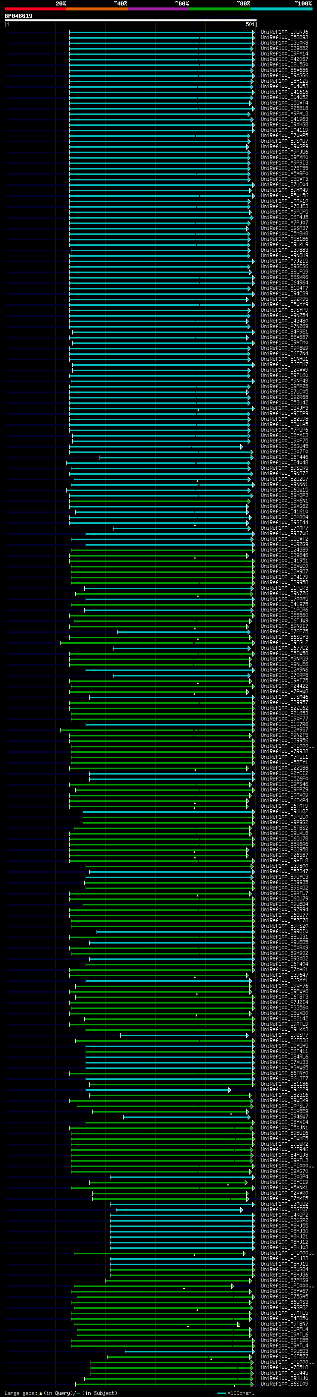The height and width of the screenshot is (1397, 317).
Task: Select the UniRef100_B4FB50 entry
Action: tap(284, 1318)
